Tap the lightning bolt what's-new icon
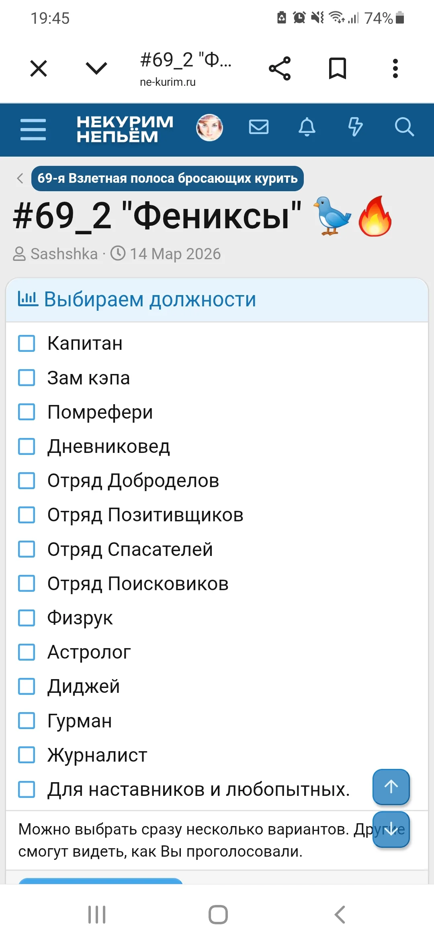Viewport: 434px width, 942px height. [x=355, y=128]
